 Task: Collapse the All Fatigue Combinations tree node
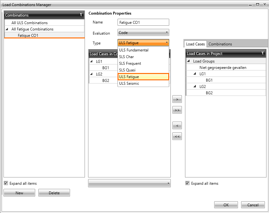pos(7,29)
